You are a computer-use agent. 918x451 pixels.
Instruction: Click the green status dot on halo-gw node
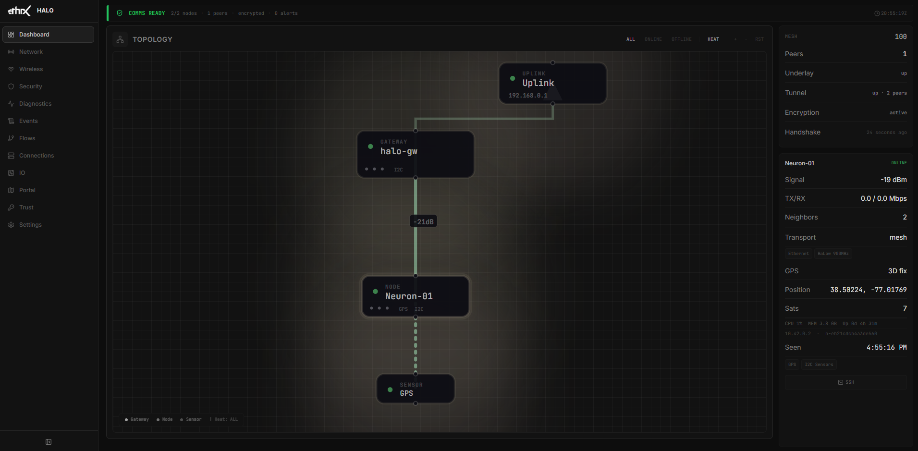coord(370,146)
